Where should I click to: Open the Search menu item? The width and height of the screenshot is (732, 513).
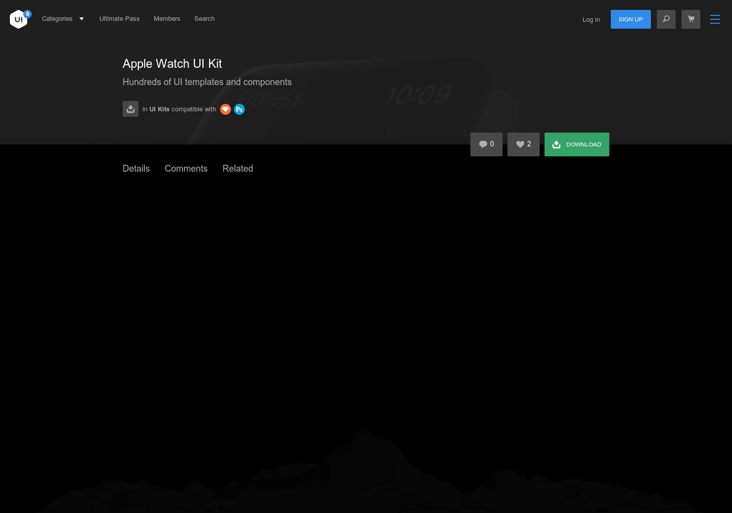(204, 18)
